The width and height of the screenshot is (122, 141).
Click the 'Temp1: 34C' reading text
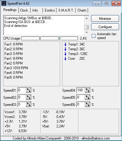[x=77, y=44]
